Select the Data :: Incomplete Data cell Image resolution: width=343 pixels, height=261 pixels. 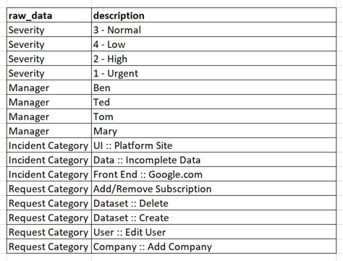coord(214,160)
